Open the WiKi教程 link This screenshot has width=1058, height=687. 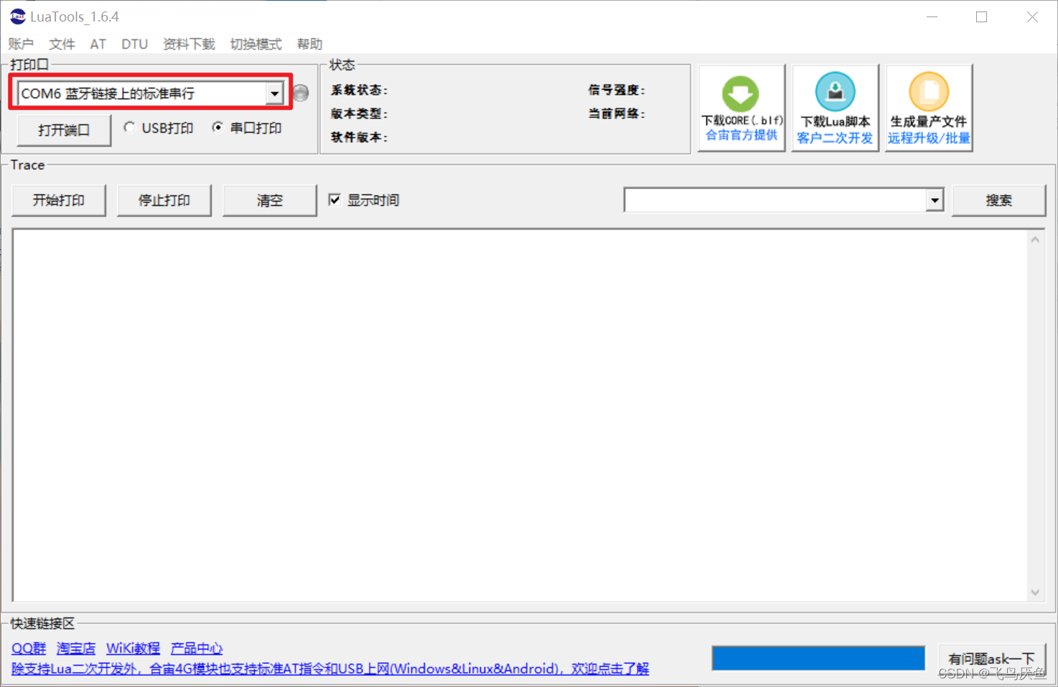click(x=134, y=648)
